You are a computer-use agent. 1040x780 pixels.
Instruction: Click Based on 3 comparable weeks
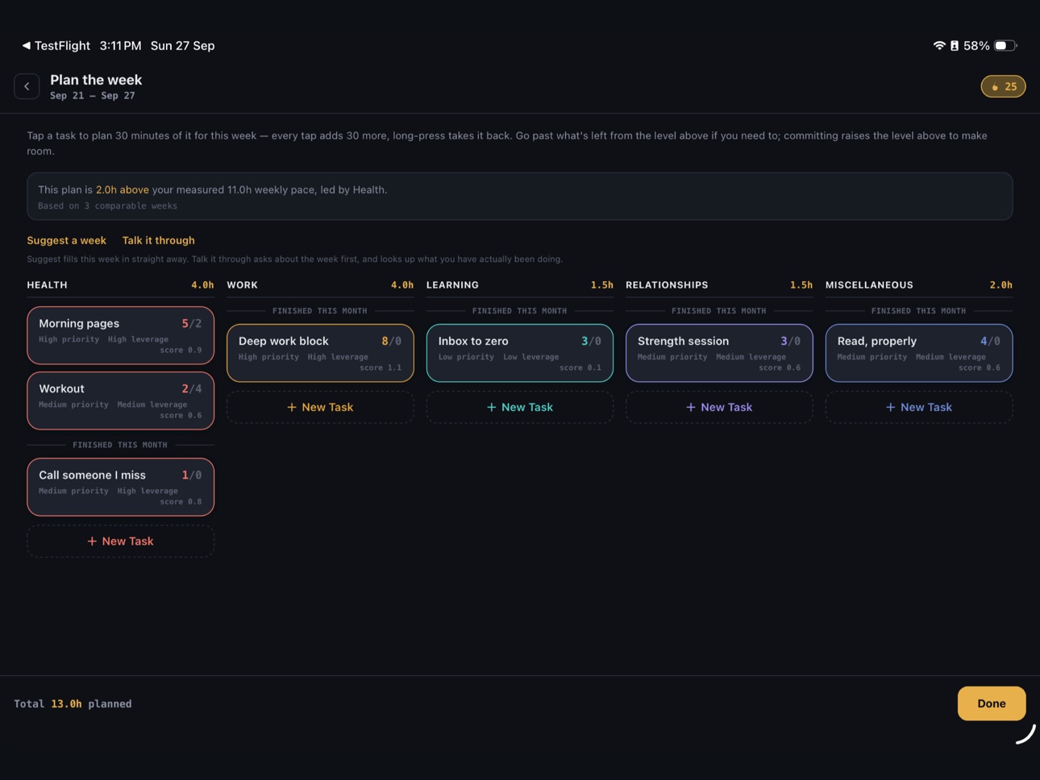coord(107,206)
